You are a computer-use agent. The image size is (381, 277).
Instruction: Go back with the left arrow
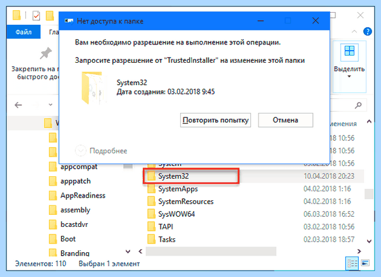(18, 105)
